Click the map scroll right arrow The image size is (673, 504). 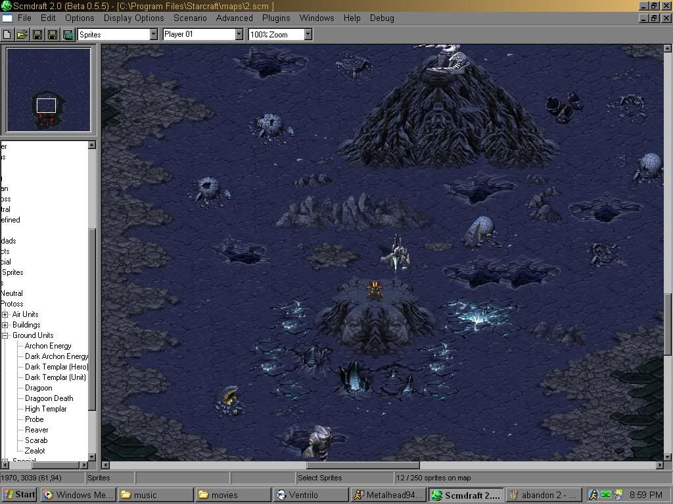660,465
